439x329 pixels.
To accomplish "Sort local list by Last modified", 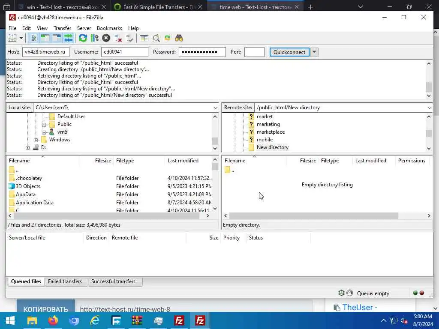I will click(183, 161).
